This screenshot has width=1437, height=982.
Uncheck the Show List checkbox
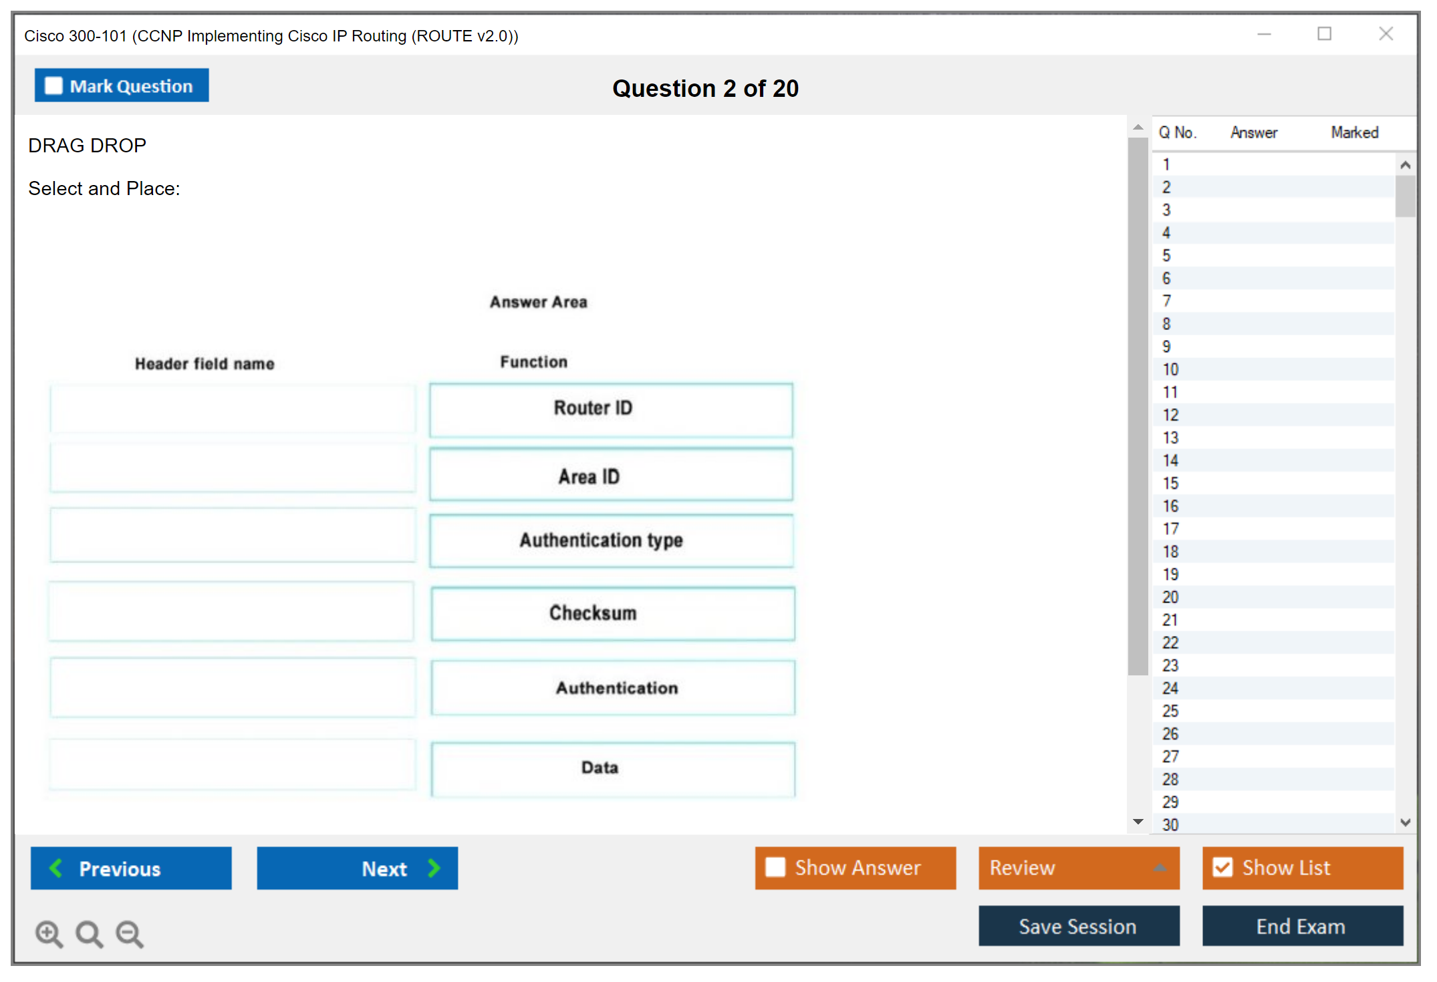point(1222,867)
